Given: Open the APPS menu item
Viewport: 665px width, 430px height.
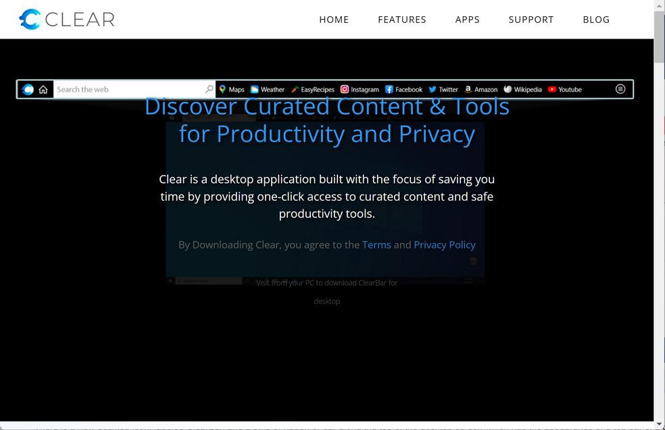Looking at the screenshot, I should click(x=467, y=20).
